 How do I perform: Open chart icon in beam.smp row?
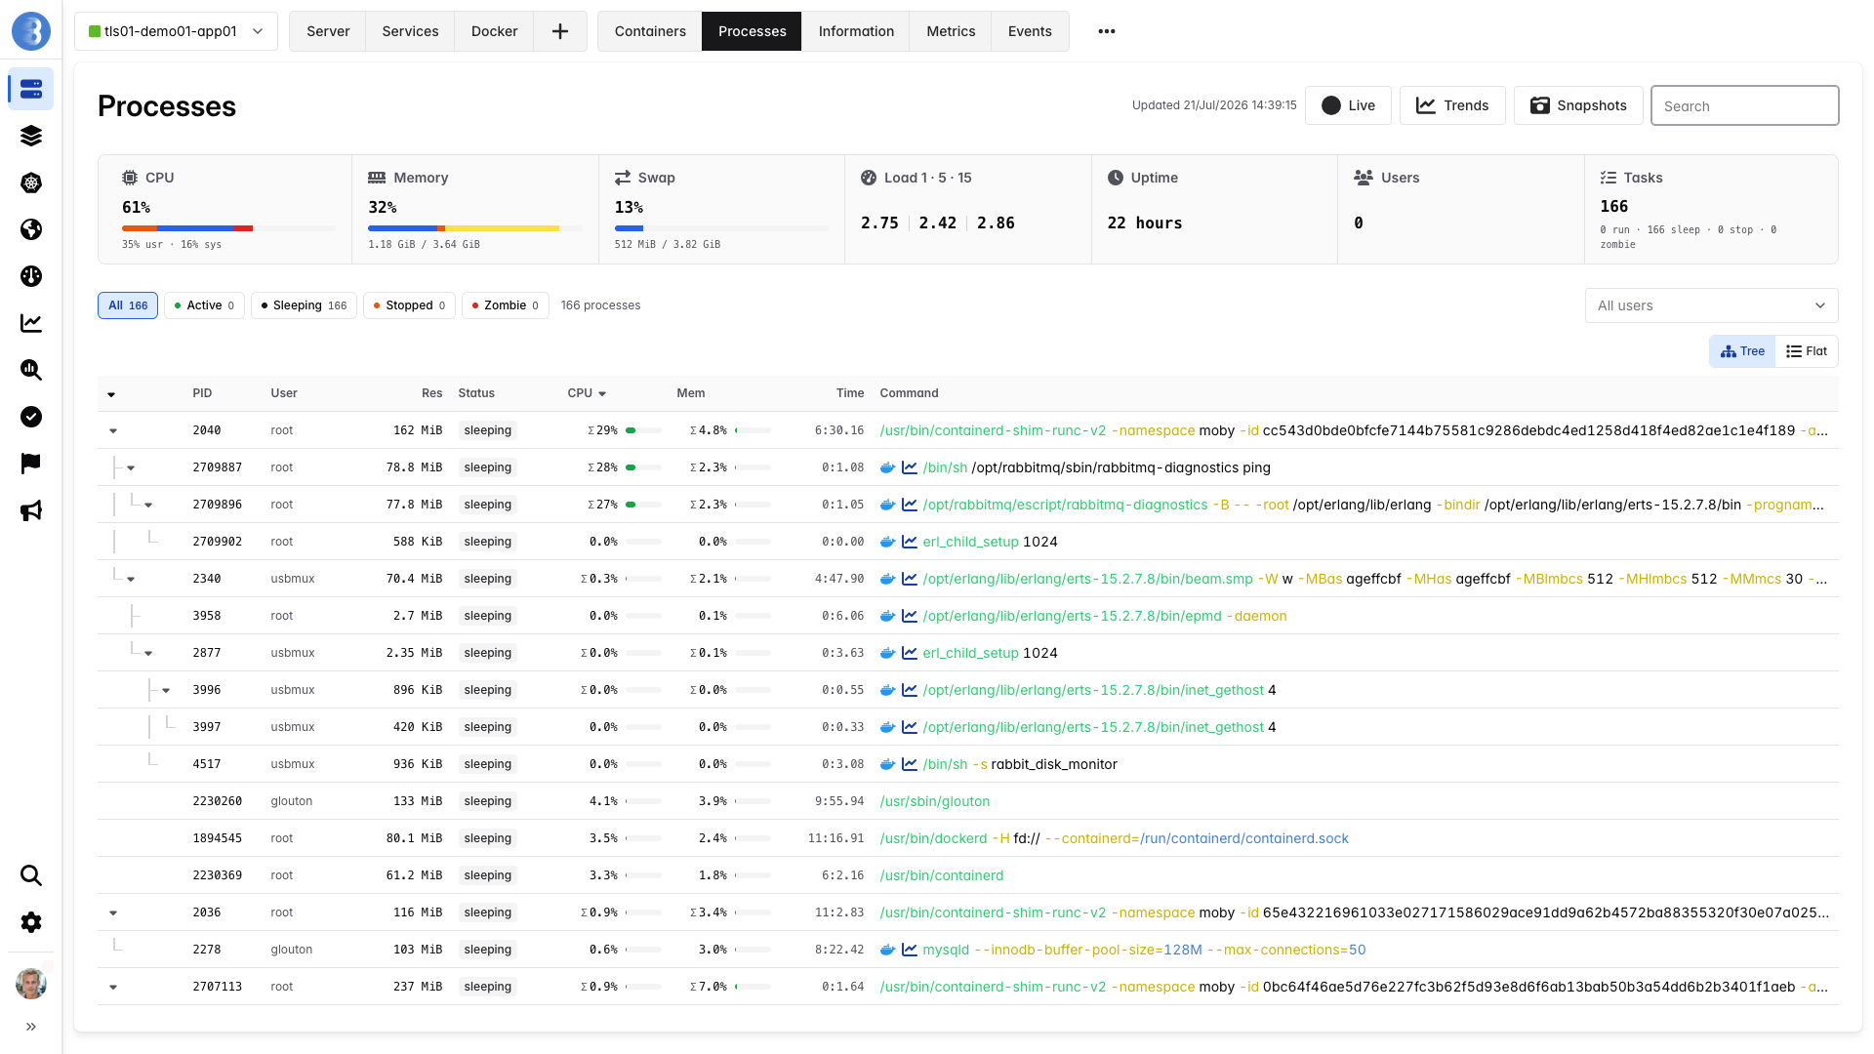coord(910,579)
